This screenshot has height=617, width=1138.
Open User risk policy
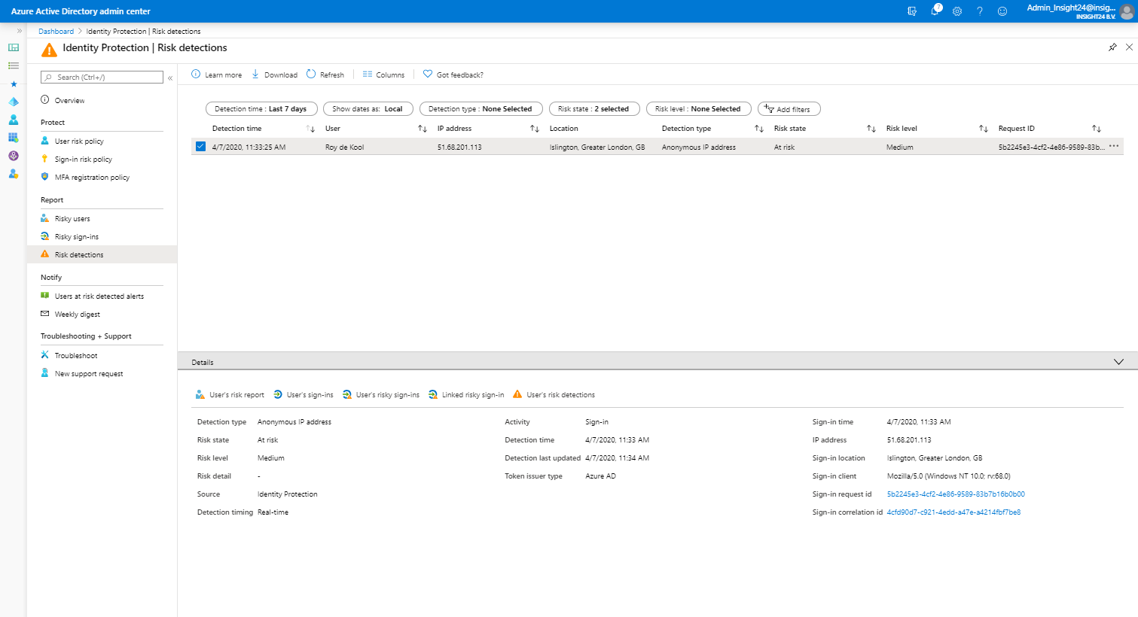point(79,141)
